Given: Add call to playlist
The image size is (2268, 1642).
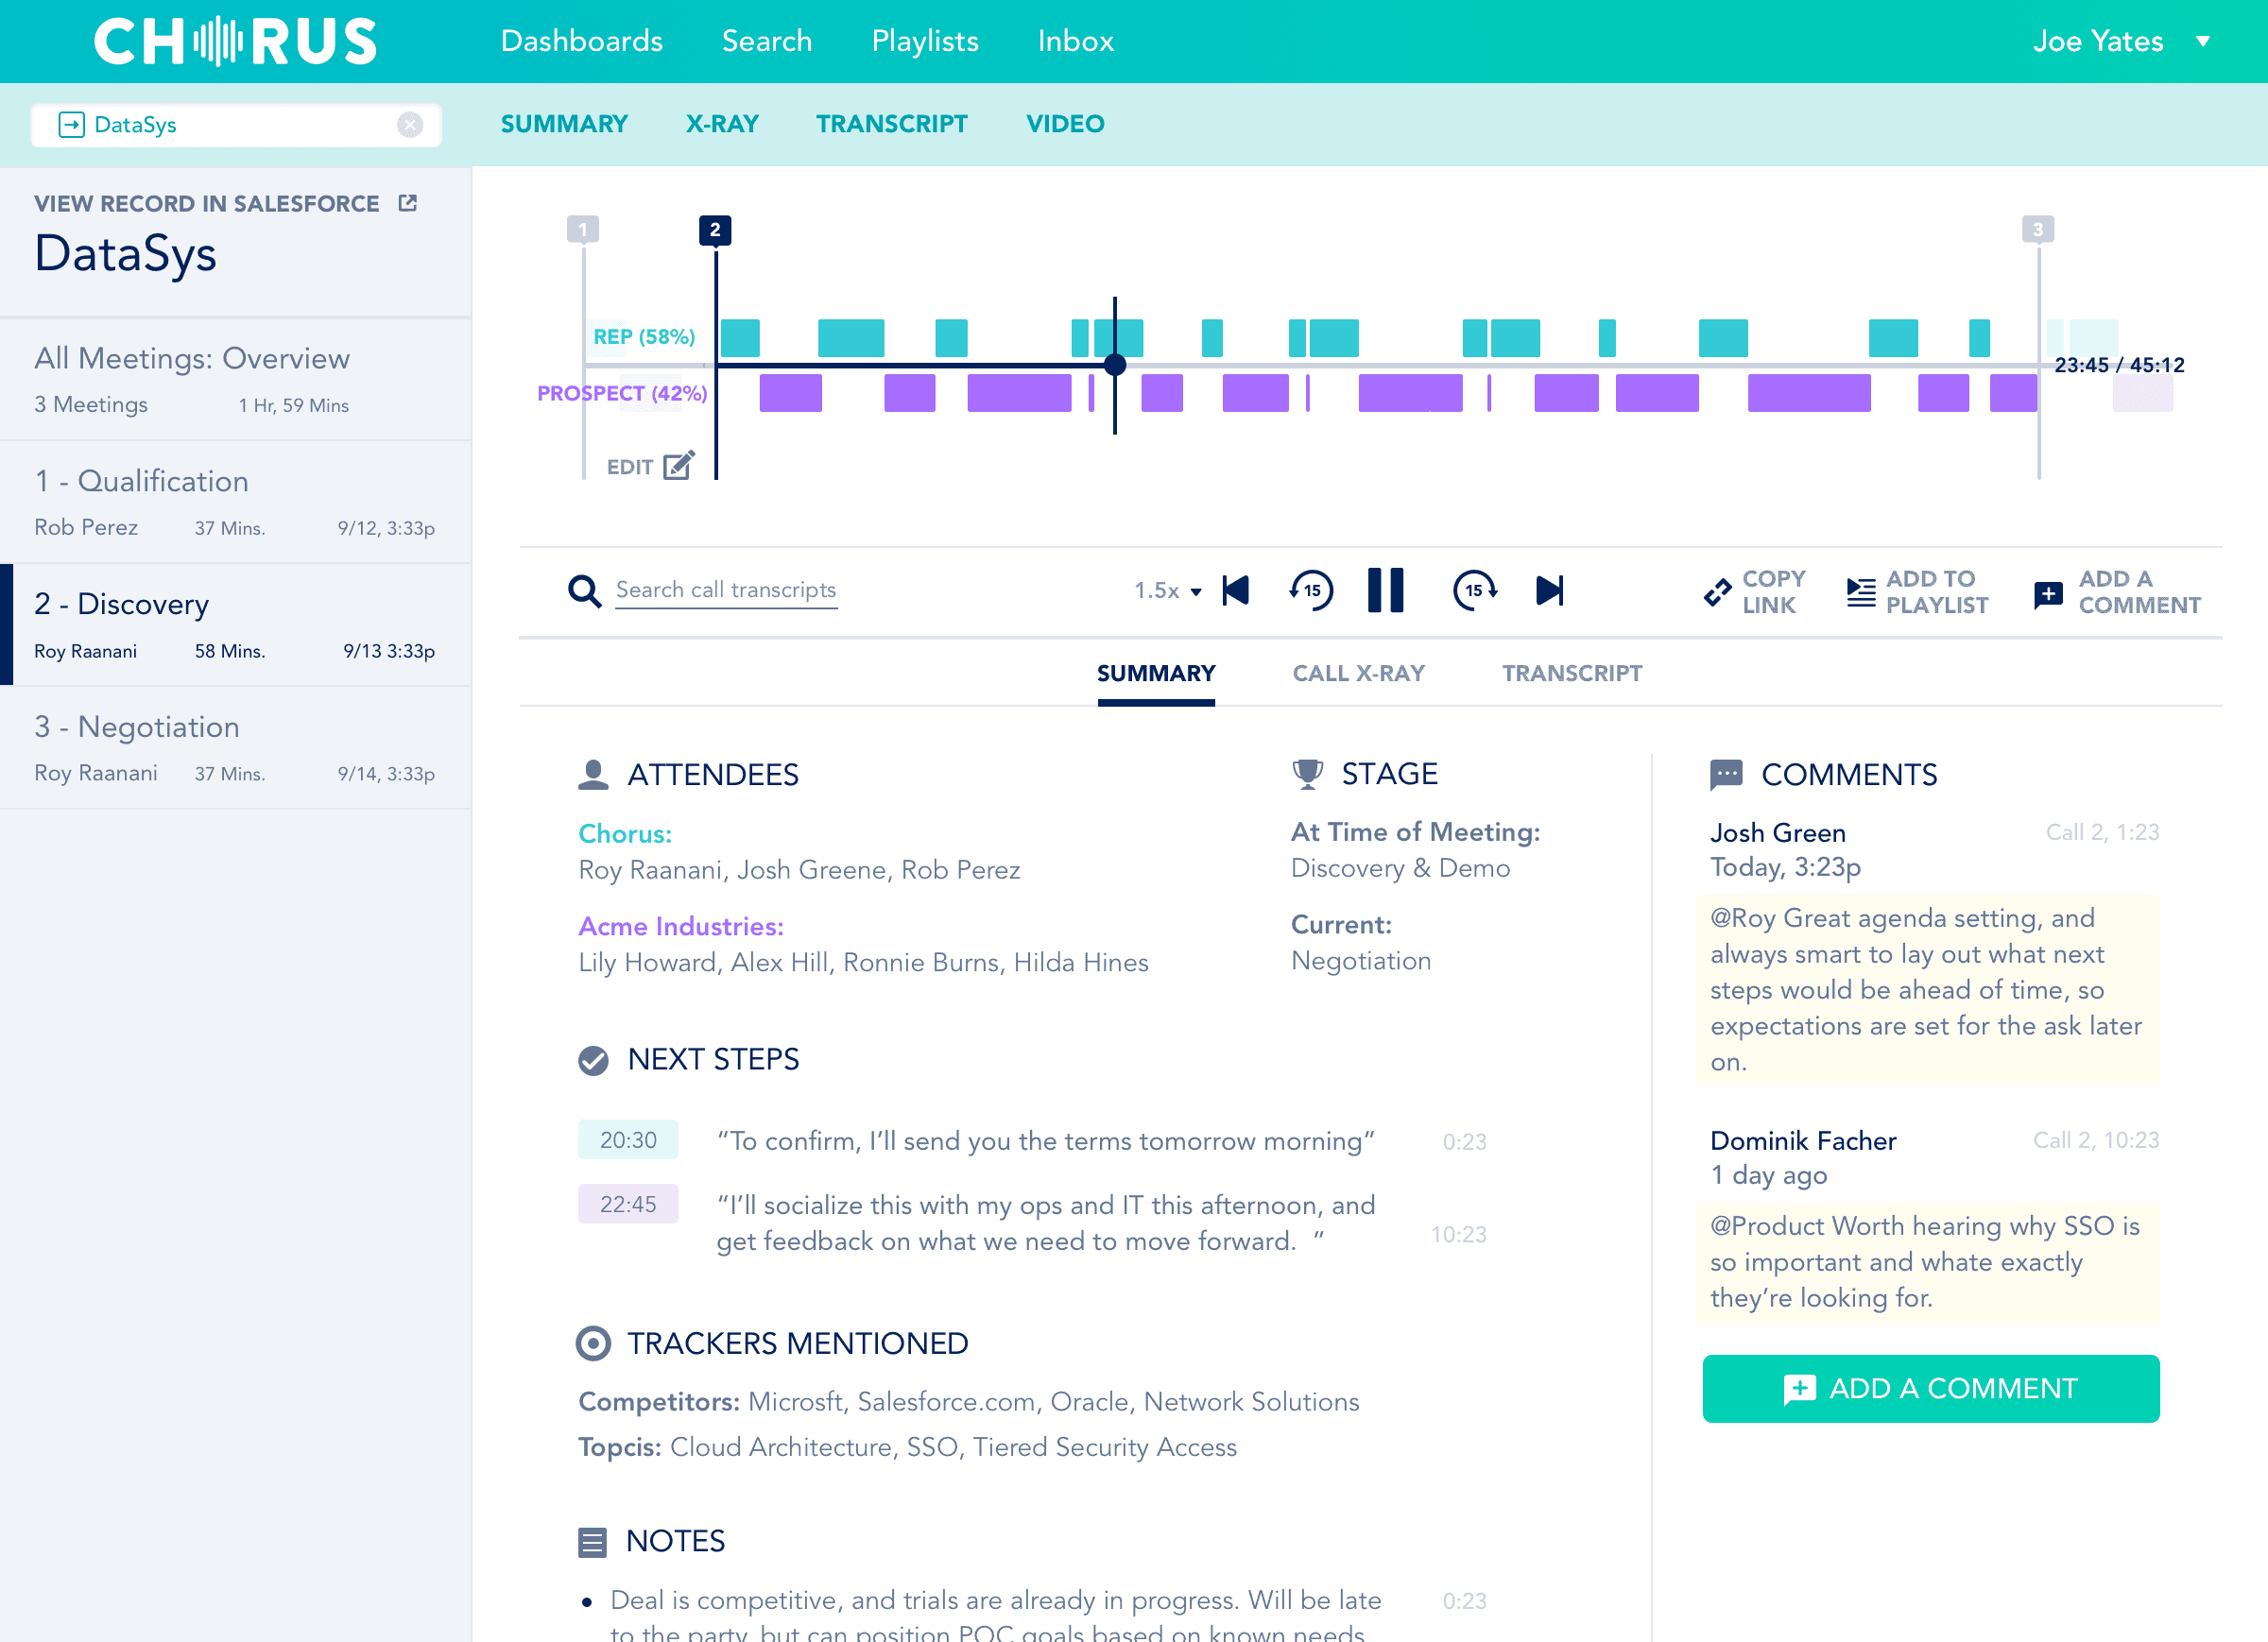Looking at the screenshot, I should 1917,592.
